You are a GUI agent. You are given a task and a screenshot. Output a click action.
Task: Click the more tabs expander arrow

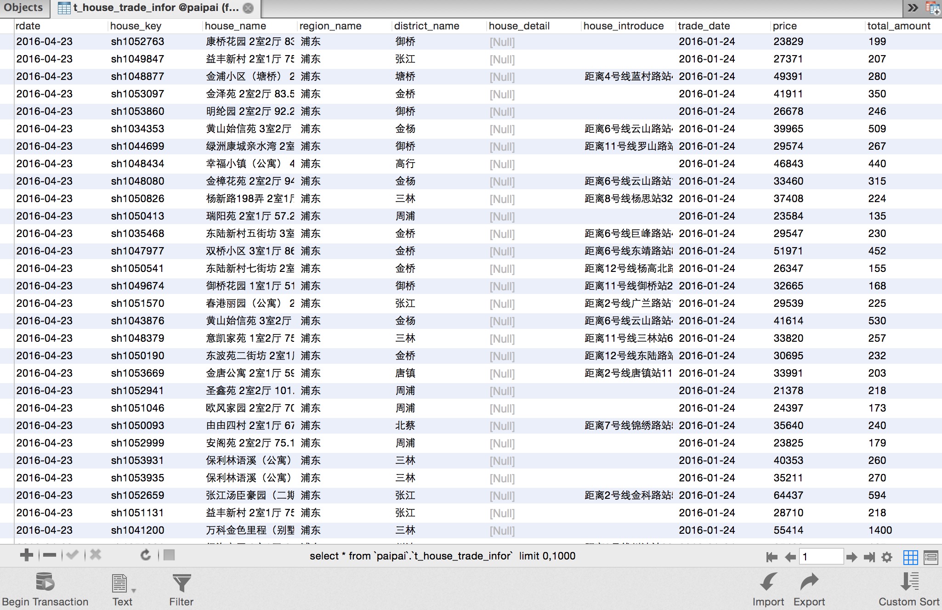tap(913, 8)
